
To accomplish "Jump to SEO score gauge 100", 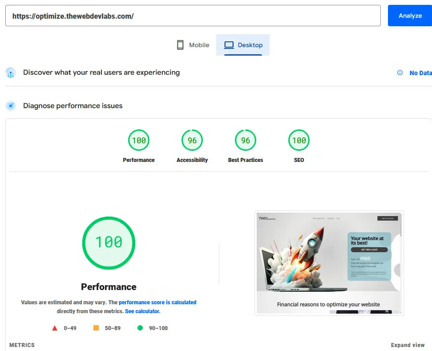I will [299, 141].
